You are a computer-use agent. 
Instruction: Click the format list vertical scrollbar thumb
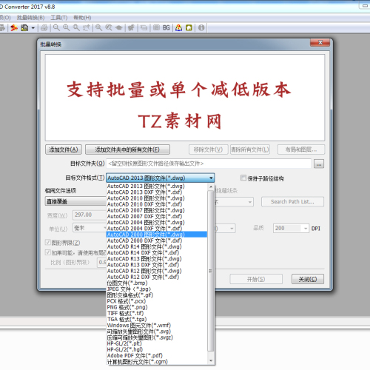pos(211,271)
